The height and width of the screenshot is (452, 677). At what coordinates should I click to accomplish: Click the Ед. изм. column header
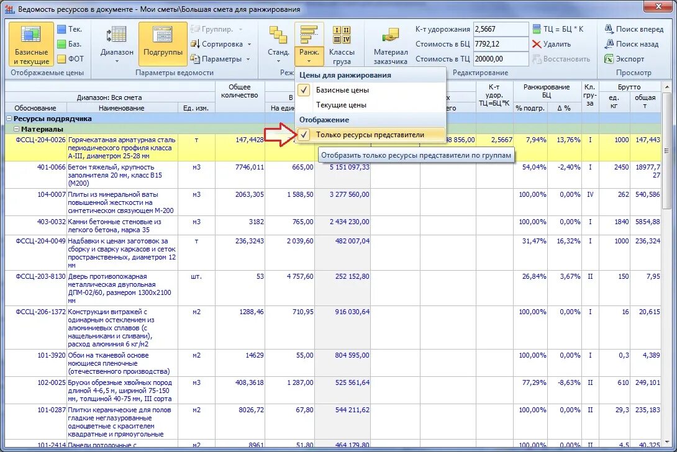196,108
